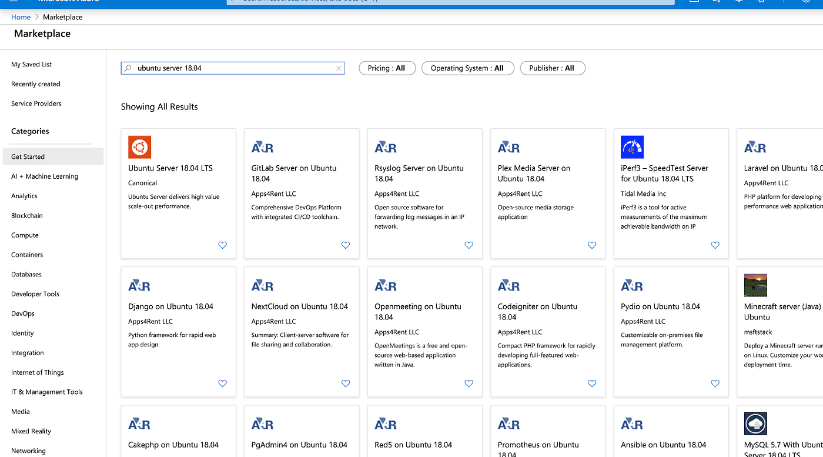823x457 pixels.
Task: Click the A4R logo on the Cakephp card
Action: [139, 424]
